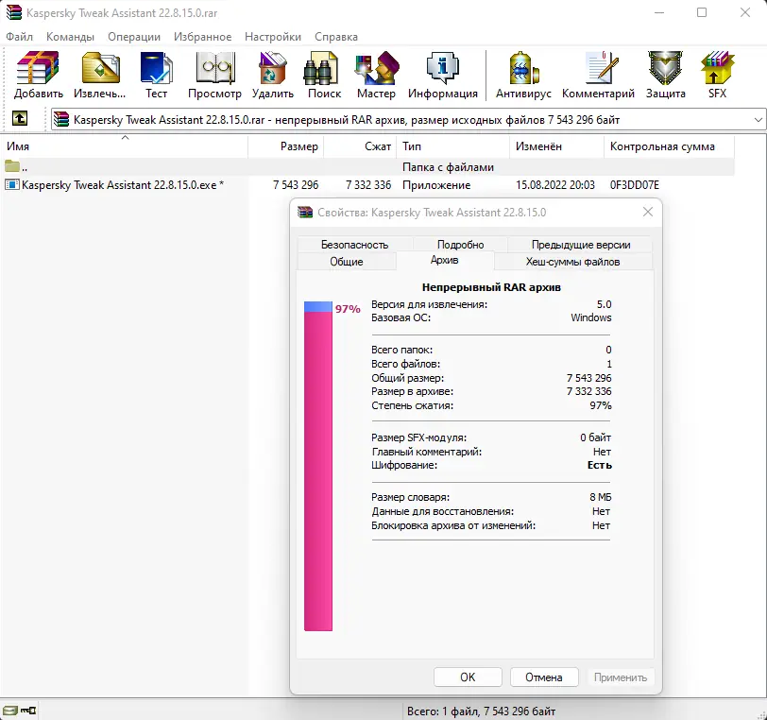Screen dimensions: 767x720
Task: Close the Свойства properties dialog
Action: point(648,212)
